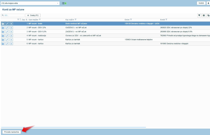
Task: Focus the Išči search field
Action: pyautogui.click(x=13, y=15)
